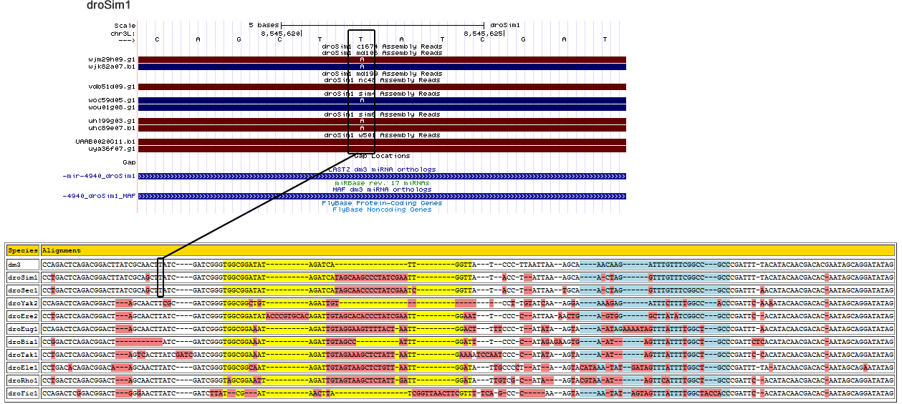Click the chr3L position ruler label
The width and height of the screenshot is (902, 404).
pyautogui.click(x=123, y=33)
